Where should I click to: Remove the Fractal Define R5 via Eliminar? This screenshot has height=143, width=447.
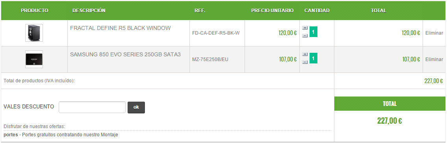click(x=434, y=33)
